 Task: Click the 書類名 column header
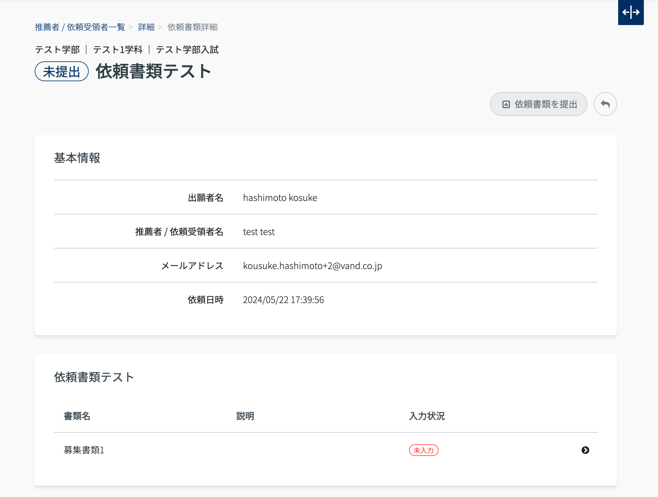point(77,416)
